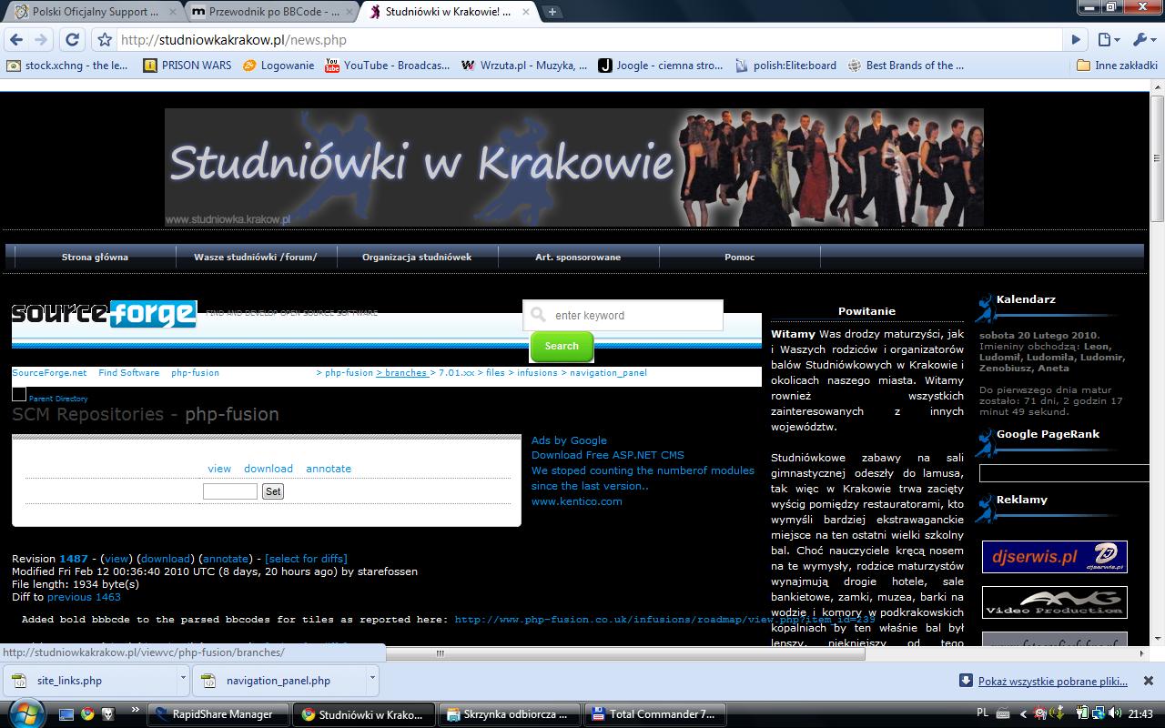Open the YouTube bookmark
1165x728 pixels.
(387, 66)
